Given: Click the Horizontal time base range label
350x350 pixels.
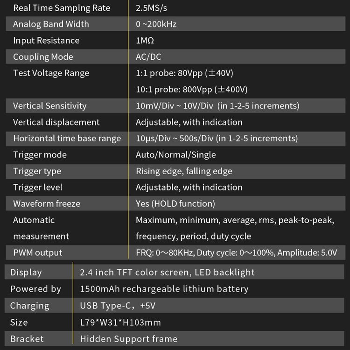Looking at the screenshot, I should click(67, 139).
